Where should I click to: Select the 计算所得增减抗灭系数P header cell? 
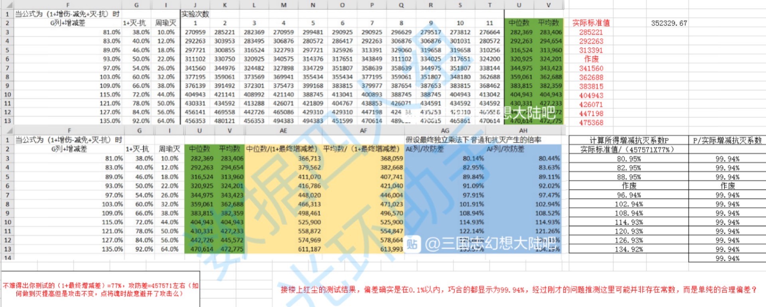629,140
